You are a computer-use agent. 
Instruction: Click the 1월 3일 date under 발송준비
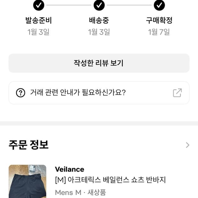pos(39,32)
